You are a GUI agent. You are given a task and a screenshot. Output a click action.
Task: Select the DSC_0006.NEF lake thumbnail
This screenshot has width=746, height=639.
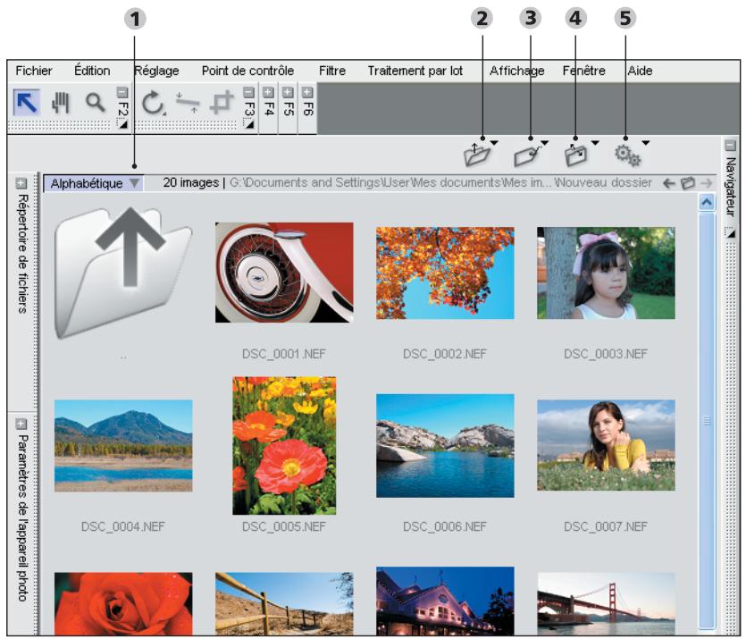pyautogui.click(x=445, y=446)
